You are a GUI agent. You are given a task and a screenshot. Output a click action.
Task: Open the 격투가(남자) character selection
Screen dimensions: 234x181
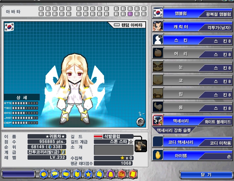pyautogui.click(x=216, y=28)
